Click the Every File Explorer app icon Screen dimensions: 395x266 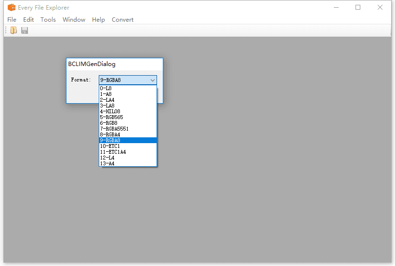tap(12, 8)
